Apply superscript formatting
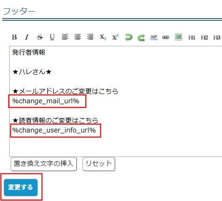Viewport: 222px width, 201px height. tap(115, 37)
